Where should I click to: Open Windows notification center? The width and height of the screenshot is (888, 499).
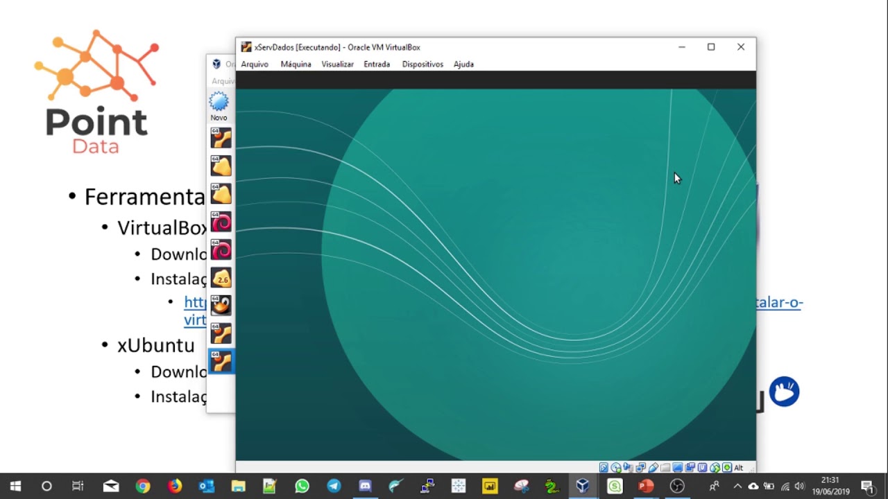pos(866,486)
